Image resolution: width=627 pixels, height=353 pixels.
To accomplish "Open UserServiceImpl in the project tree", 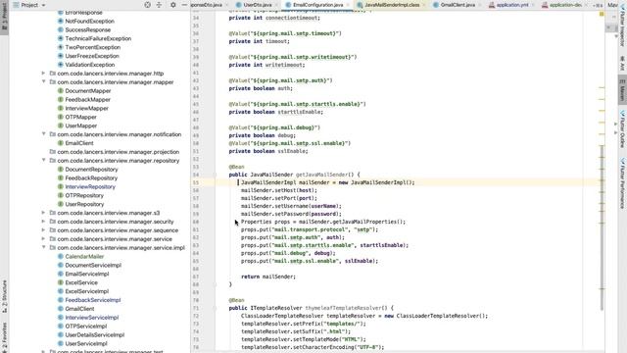I will [x=86, y=343].
